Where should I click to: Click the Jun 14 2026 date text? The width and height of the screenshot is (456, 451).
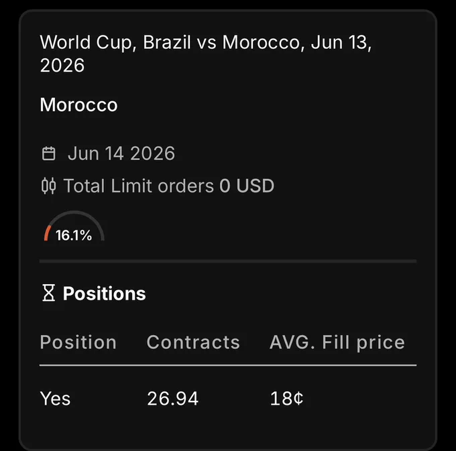[121, 153]
